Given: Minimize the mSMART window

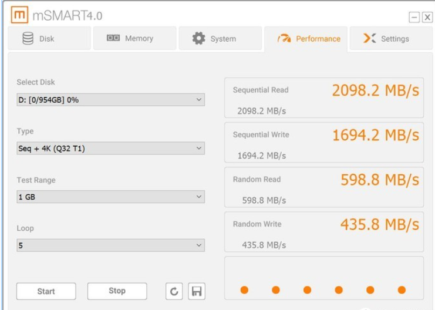Looking at the screenshot, I should [414, 18].
